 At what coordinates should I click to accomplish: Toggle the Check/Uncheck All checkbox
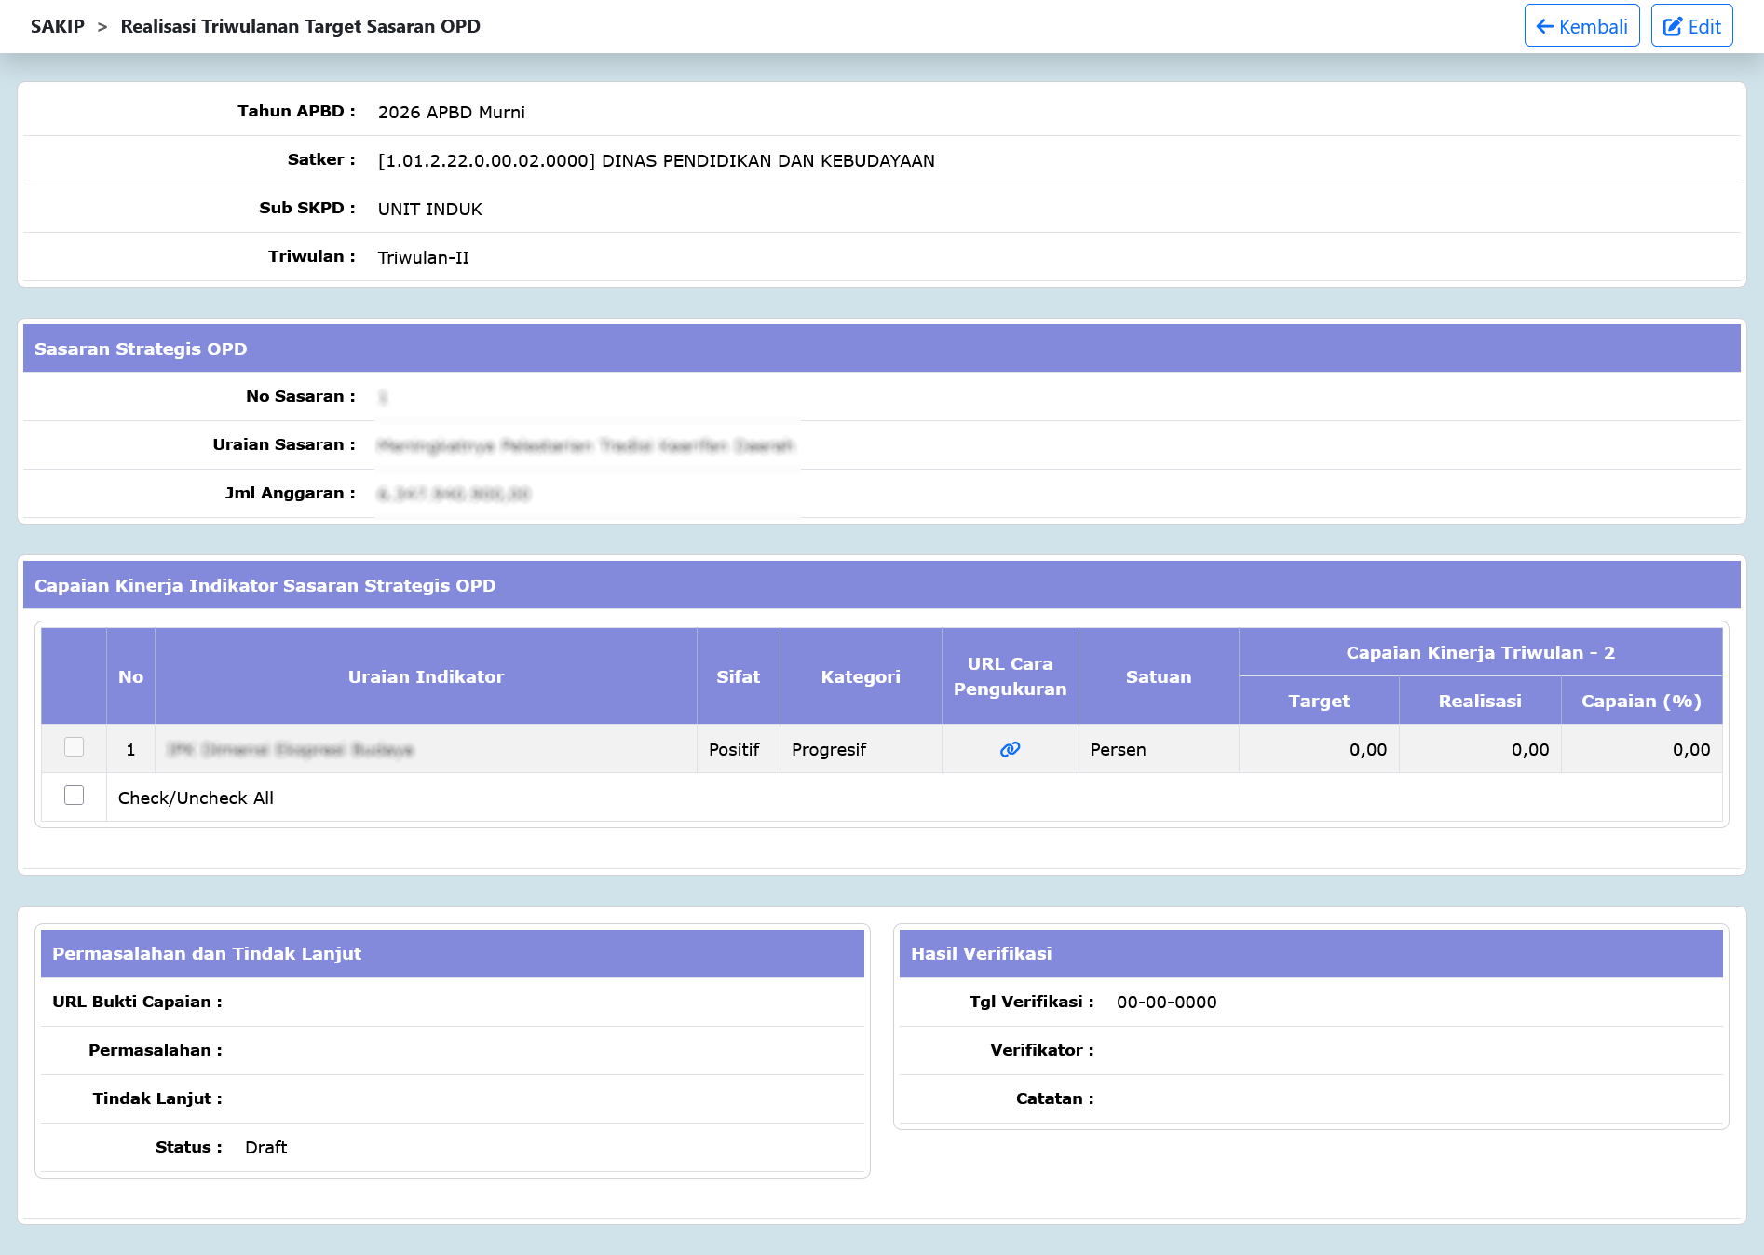click(x=75, y=796)
